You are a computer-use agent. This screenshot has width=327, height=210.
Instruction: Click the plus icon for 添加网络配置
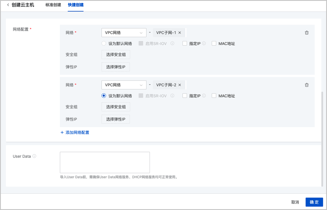[62, 133]
